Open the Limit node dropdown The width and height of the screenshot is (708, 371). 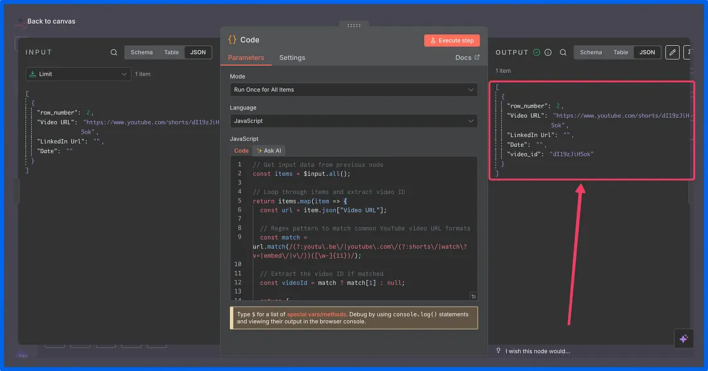[79, 74]
